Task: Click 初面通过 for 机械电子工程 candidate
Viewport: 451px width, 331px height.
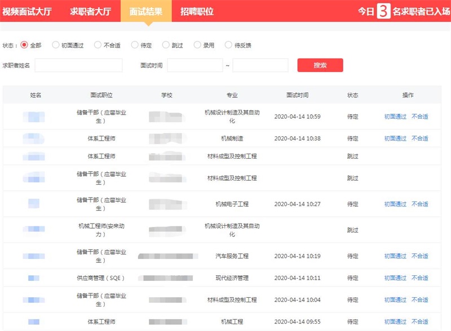Action: [x=395, y=204]
